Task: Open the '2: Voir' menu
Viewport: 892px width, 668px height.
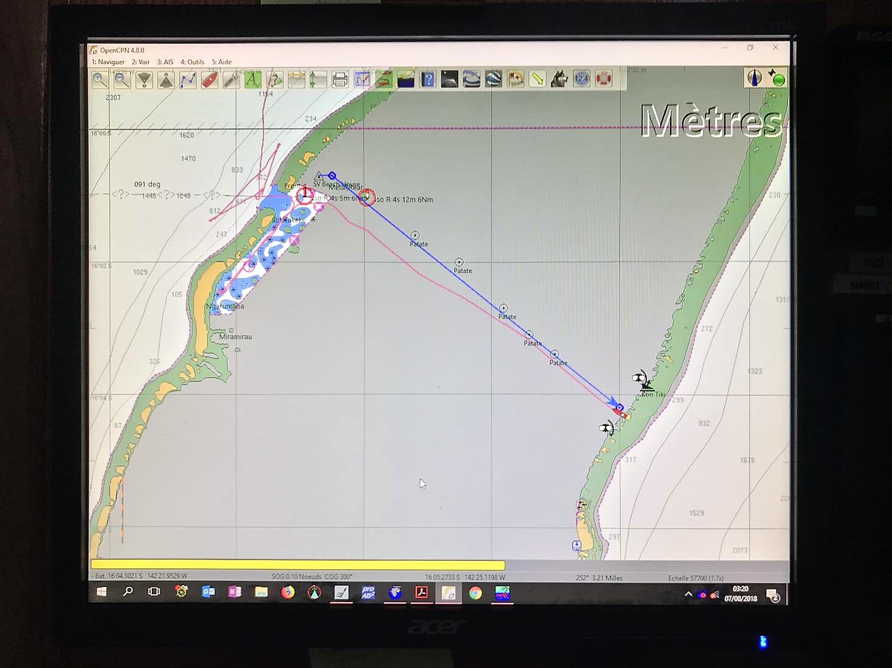Action: (x=141, y=62)
